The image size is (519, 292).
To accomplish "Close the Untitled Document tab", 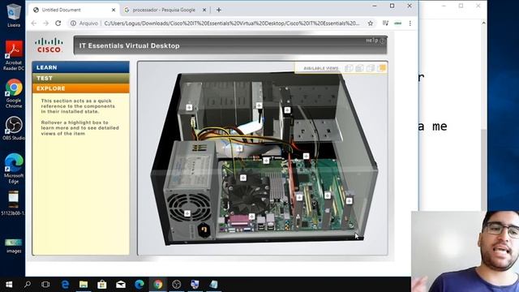I will [x=114, y=10].
